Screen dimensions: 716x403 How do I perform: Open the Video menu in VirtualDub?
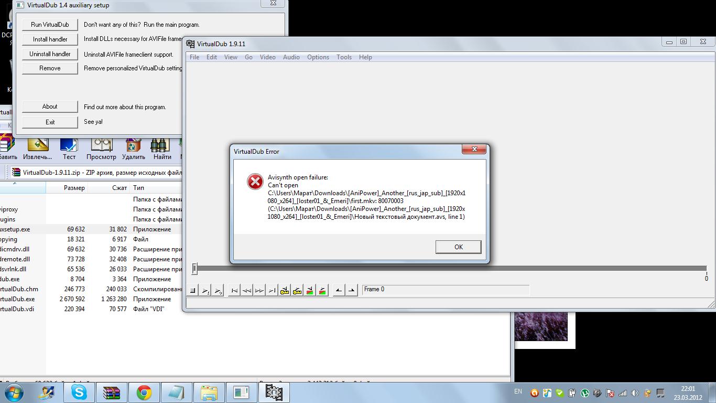[x=268, y=57]
